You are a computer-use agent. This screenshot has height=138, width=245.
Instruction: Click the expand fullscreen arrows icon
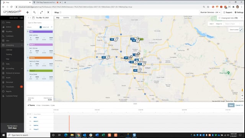point(41,12)
